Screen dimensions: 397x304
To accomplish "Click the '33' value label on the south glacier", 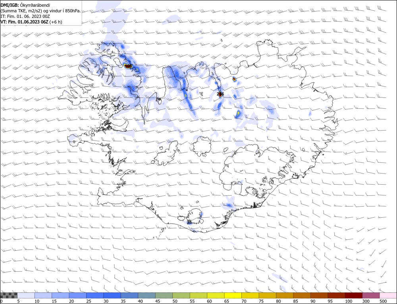I will 189,222.
